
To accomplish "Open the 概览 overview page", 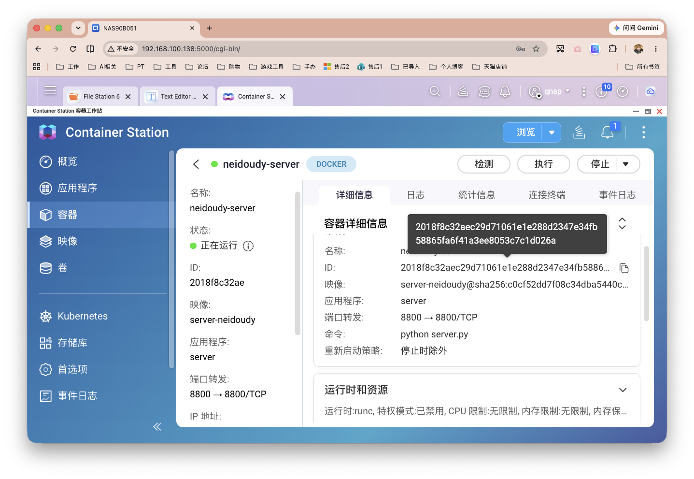I will [67, 161].
